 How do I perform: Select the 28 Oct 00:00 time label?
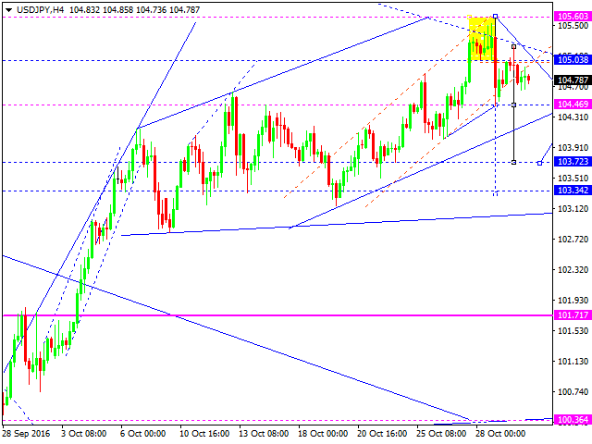click(500, 434)
